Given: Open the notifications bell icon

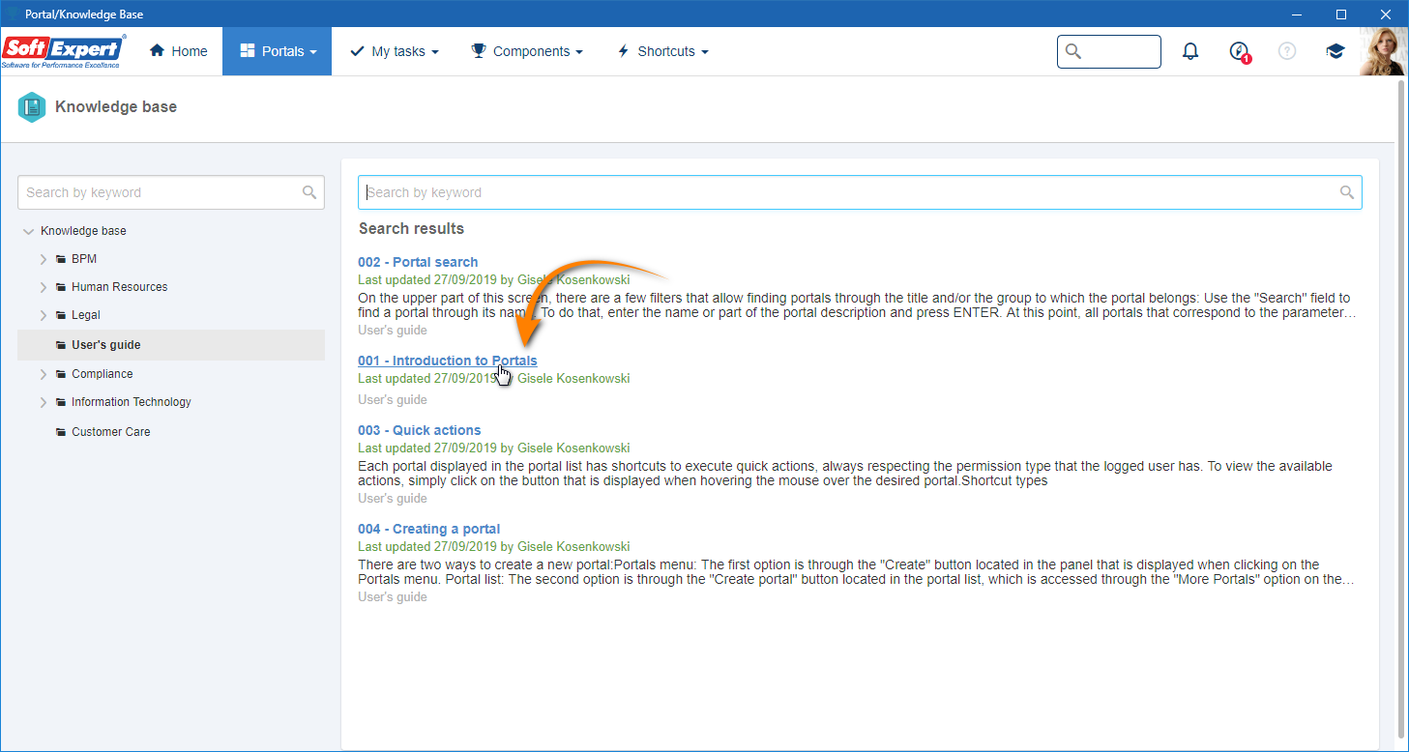Looking at the screenshot, I should coord(1190,51).
